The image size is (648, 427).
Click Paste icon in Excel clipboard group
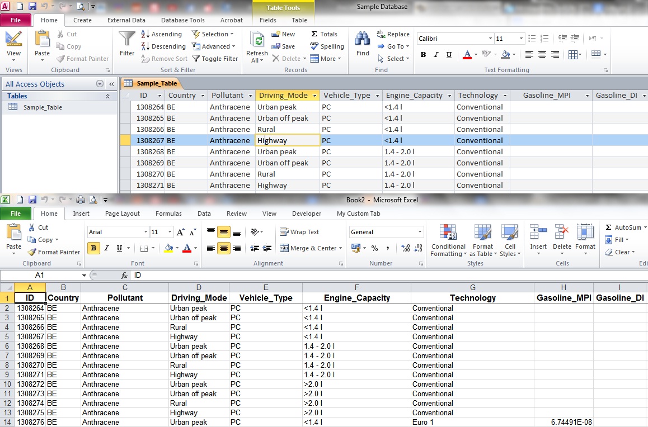pyautogui.click(x=13, y=233)
